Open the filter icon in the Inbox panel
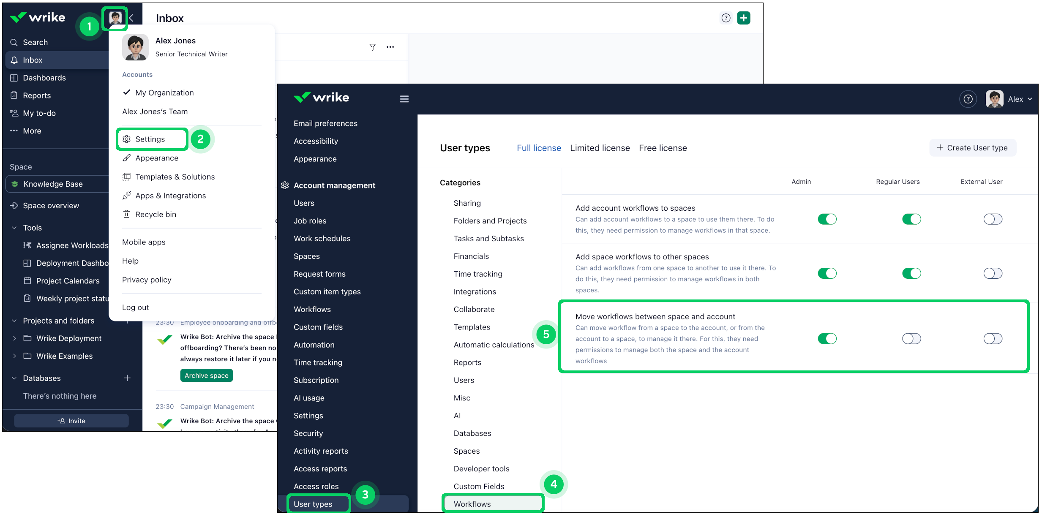Viewport: 1042px width, 517px height. 372,47
